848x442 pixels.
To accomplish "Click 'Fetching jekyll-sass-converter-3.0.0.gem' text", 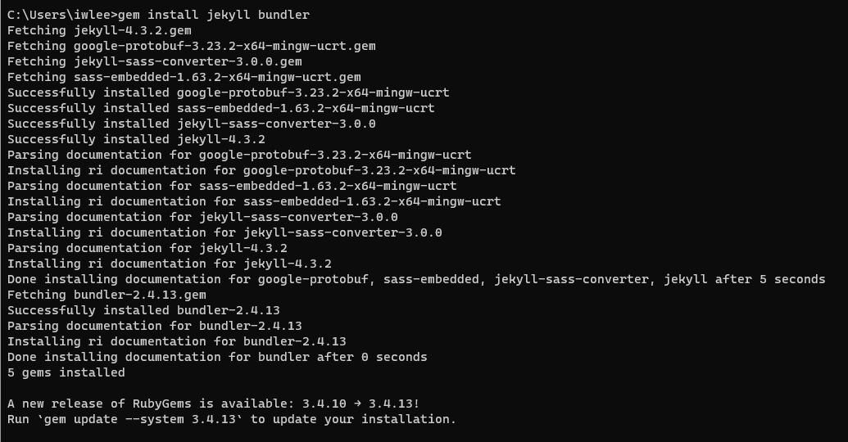I will pyautogui.click(x=155, y=61).
